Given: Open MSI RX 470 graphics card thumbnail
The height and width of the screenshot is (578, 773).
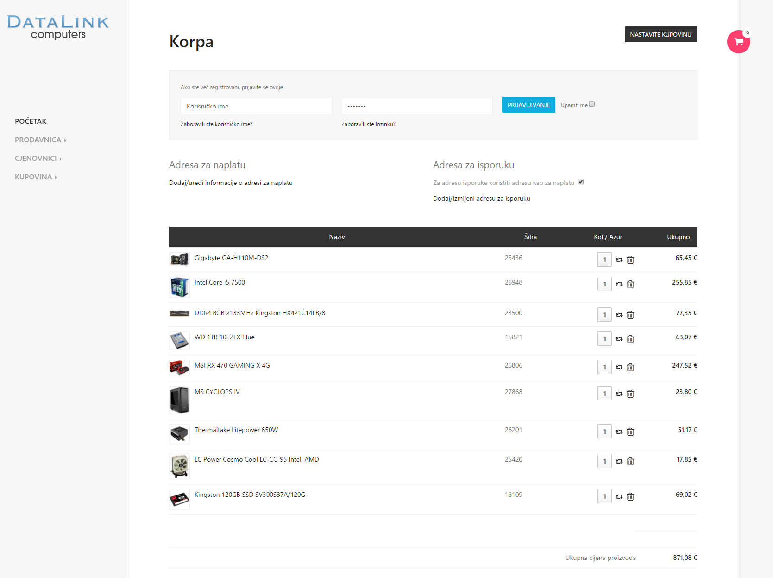Looking at the screenshot, I should pos(179,368).
